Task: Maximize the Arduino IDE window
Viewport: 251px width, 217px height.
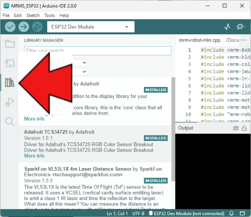Action: [x=224, y=6]
